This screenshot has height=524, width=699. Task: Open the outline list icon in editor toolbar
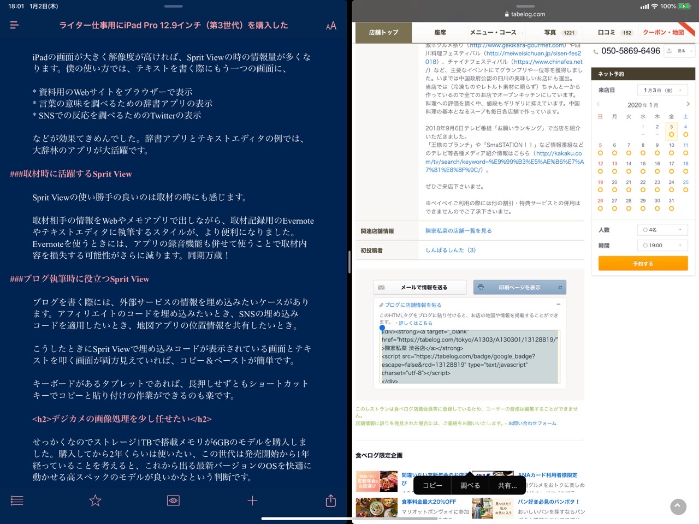pyautogui.click(x=17, y=501)
